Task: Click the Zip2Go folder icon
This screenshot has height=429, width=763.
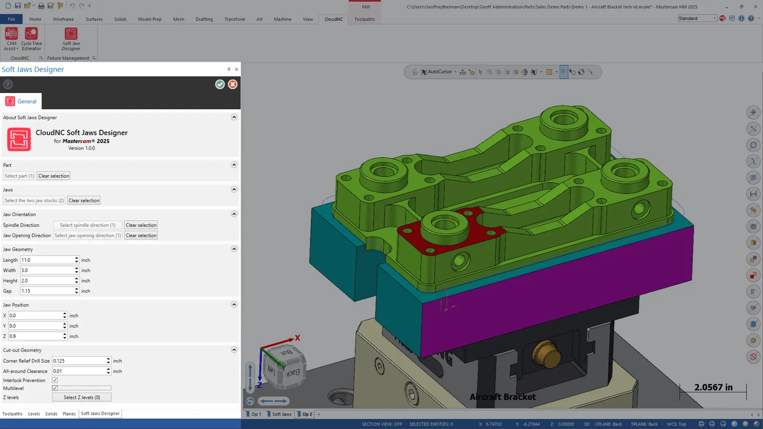Action: pos(60,6)
